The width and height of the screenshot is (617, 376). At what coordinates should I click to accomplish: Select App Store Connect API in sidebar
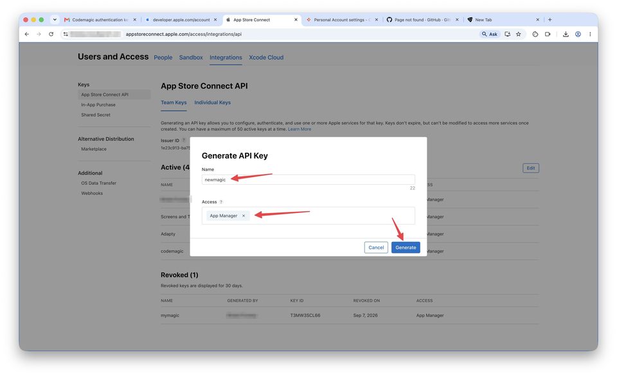(114, 95)
